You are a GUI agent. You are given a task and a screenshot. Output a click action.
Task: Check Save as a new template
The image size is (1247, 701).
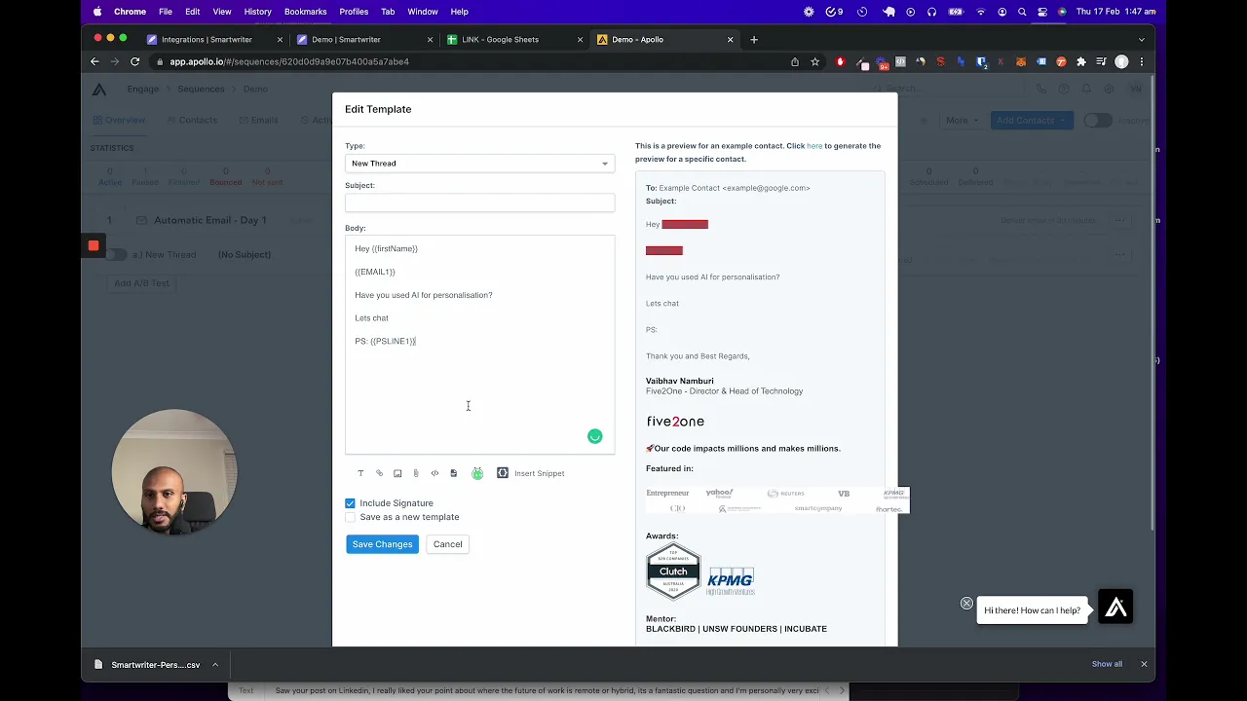click(x=350, y=517)
